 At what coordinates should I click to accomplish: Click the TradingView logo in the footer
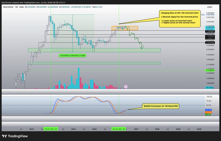15,136
